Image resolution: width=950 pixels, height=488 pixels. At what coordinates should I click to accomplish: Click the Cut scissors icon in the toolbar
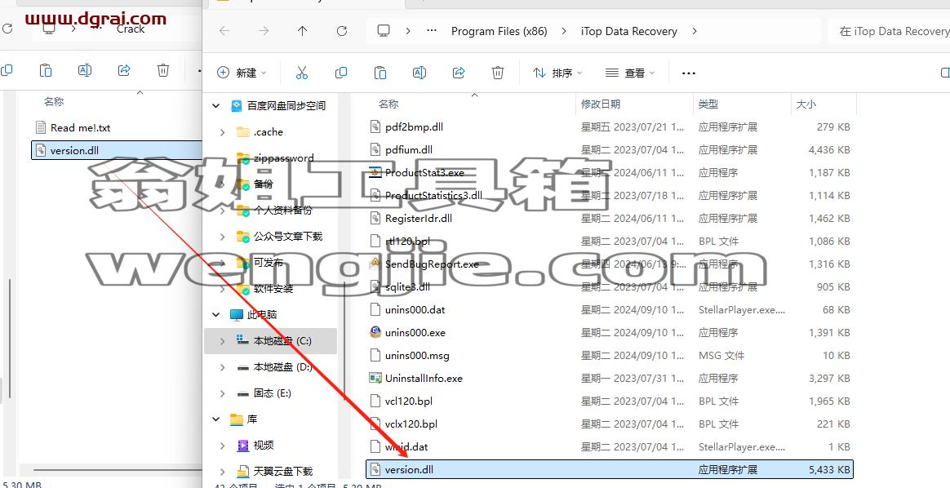pos(302,73)
